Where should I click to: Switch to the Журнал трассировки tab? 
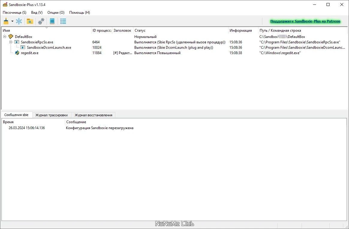click(x=51, y=115)
